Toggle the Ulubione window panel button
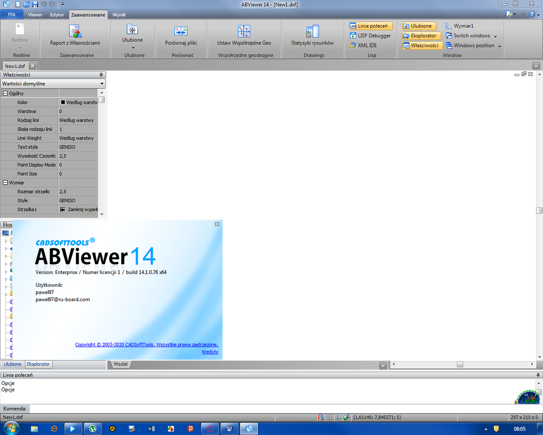 pos(419,26)
